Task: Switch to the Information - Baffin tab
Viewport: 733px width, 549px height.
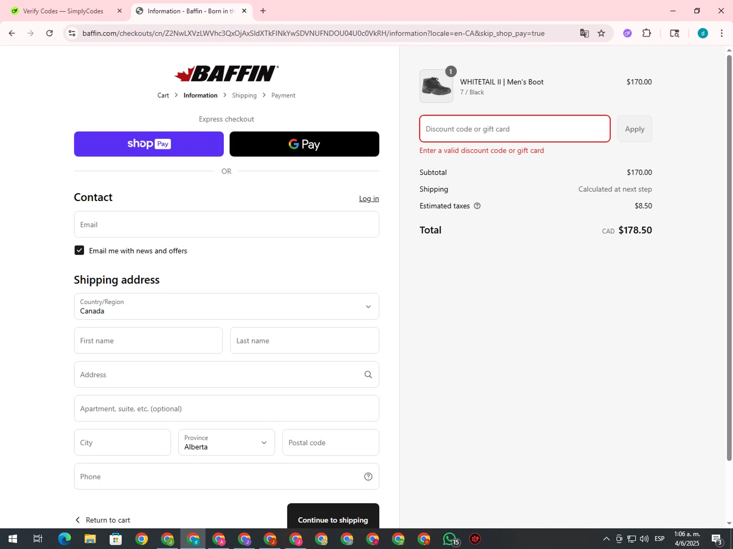Action: pos(192,11)
